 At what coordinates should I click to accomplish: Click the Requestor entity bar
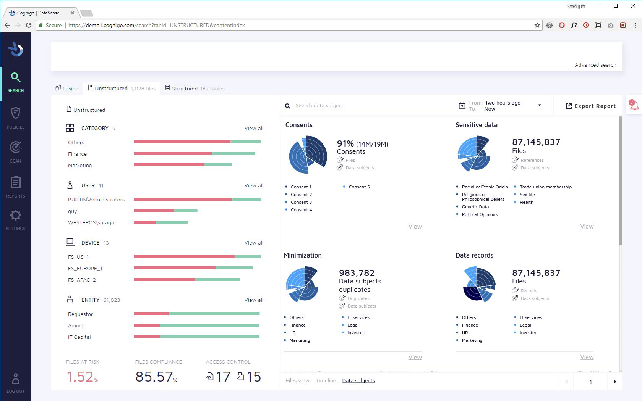(x=196, y=314)
